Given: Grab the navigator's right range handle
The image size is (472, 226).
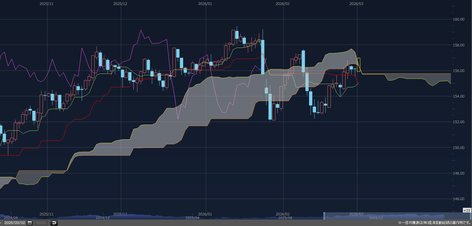Looking at the screenshot, I should click(471, 216).
